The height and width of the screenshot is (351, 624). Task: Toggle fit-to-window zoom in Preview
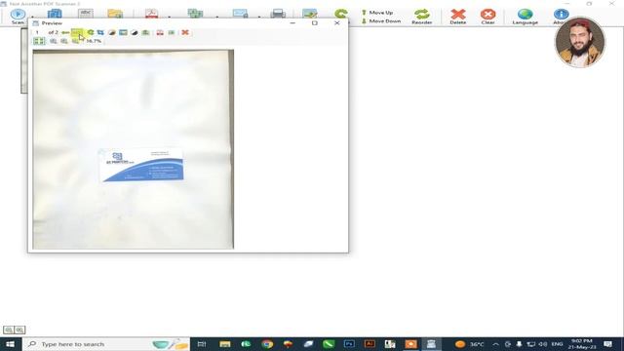coord(39,41)
